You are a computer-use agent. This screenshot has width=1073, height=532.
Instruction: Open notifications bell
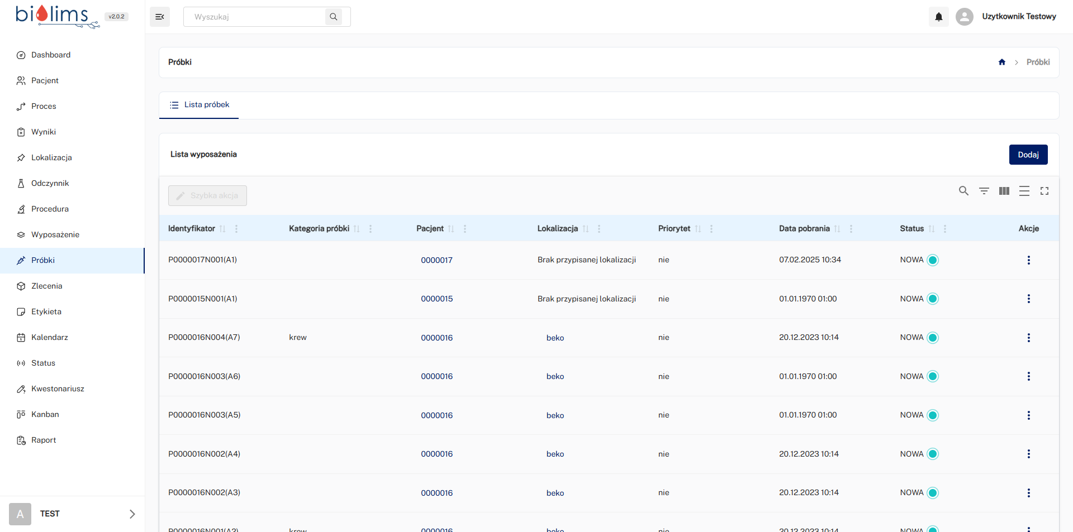939,17
